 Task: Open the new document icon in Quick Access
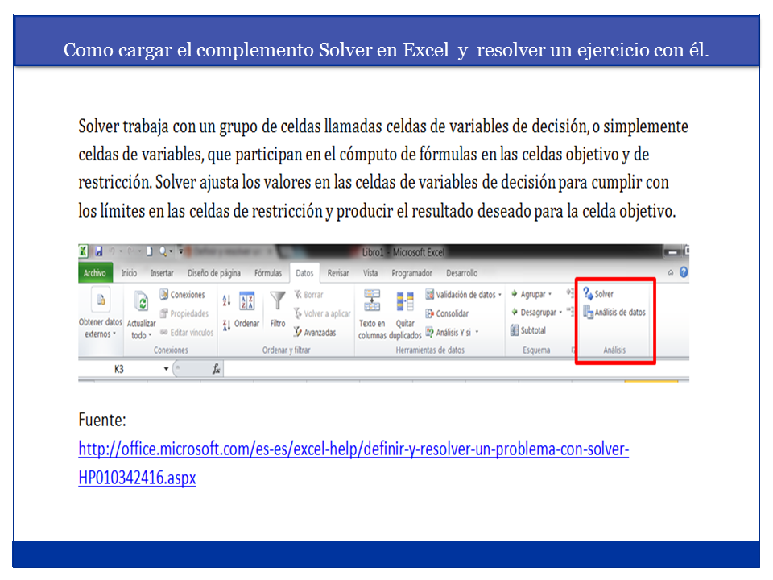150,251
